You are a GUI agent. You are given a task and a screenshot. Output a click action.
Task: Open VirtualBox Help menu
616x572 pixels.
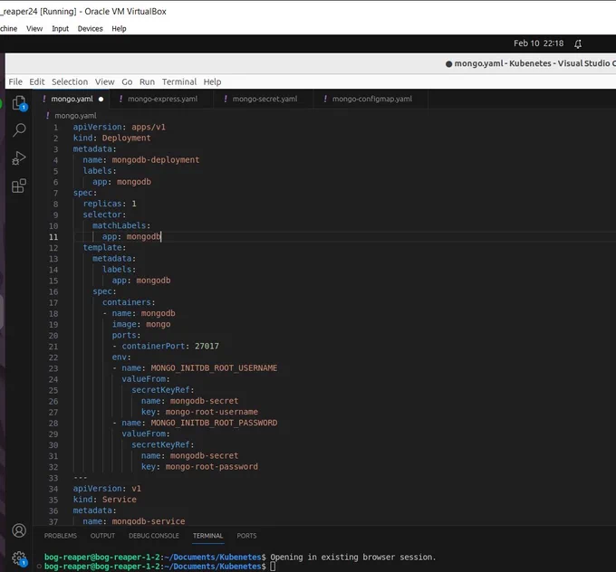pyautogui.click(x=119, y=29)
